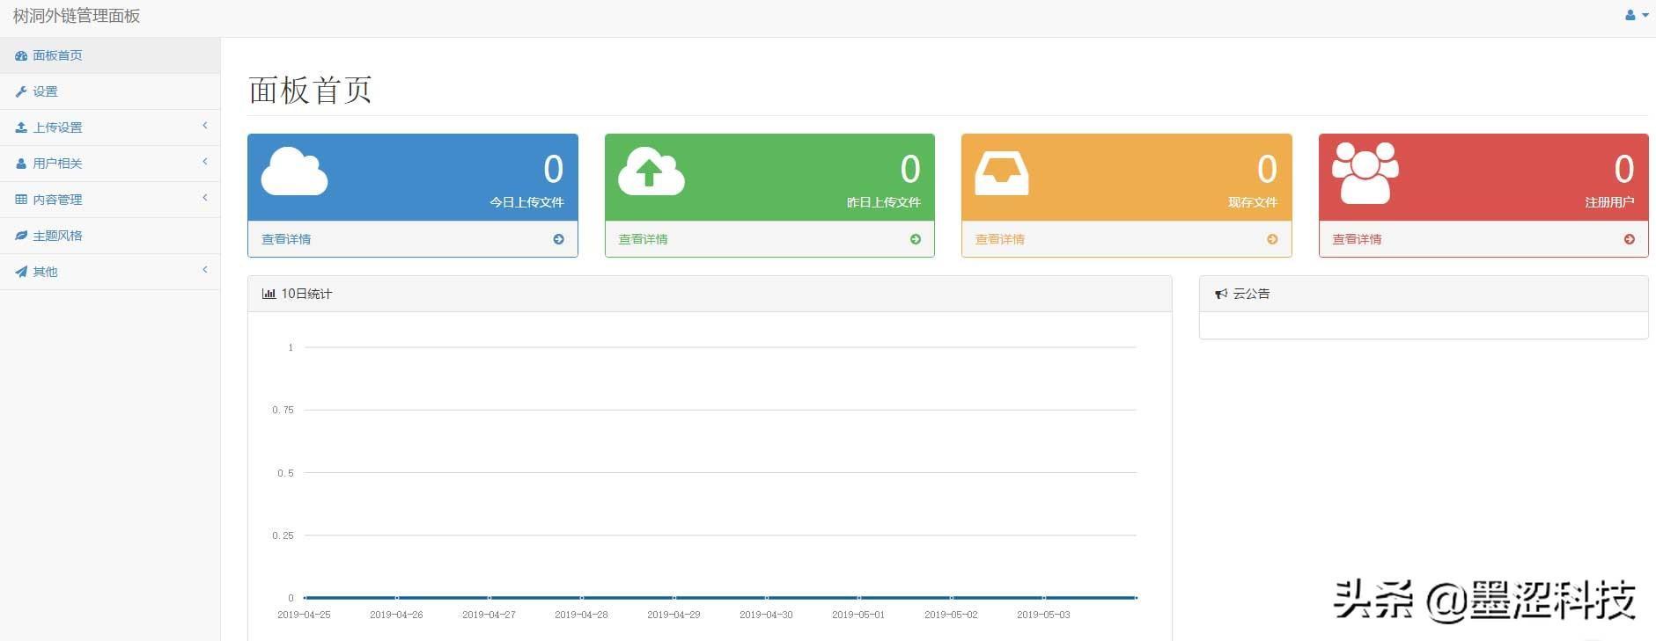Select the 其他 sidebar menu
This screenshot has height=641, width=1656.
[110, 272]
